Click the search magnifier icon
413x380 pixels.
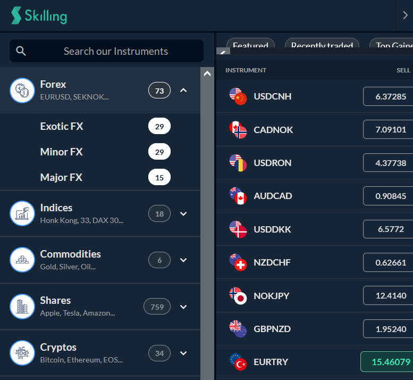click(x=21, y=51)
